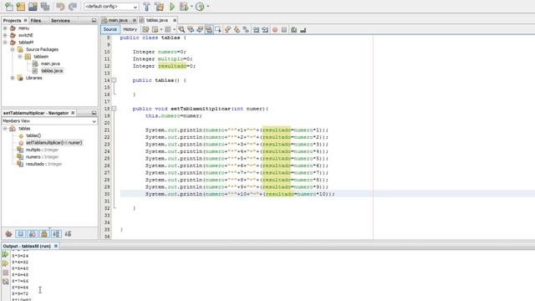Click the New Project toolbar icon
This screenshot has height=301, width=535.
20,7
